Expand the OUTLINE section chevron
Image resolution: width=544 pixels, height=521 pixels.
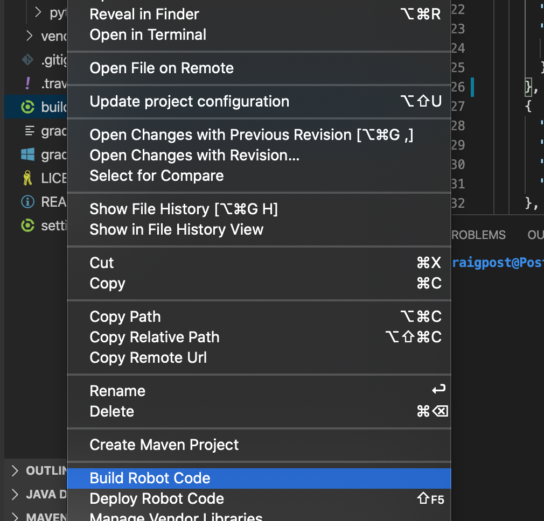15,470
